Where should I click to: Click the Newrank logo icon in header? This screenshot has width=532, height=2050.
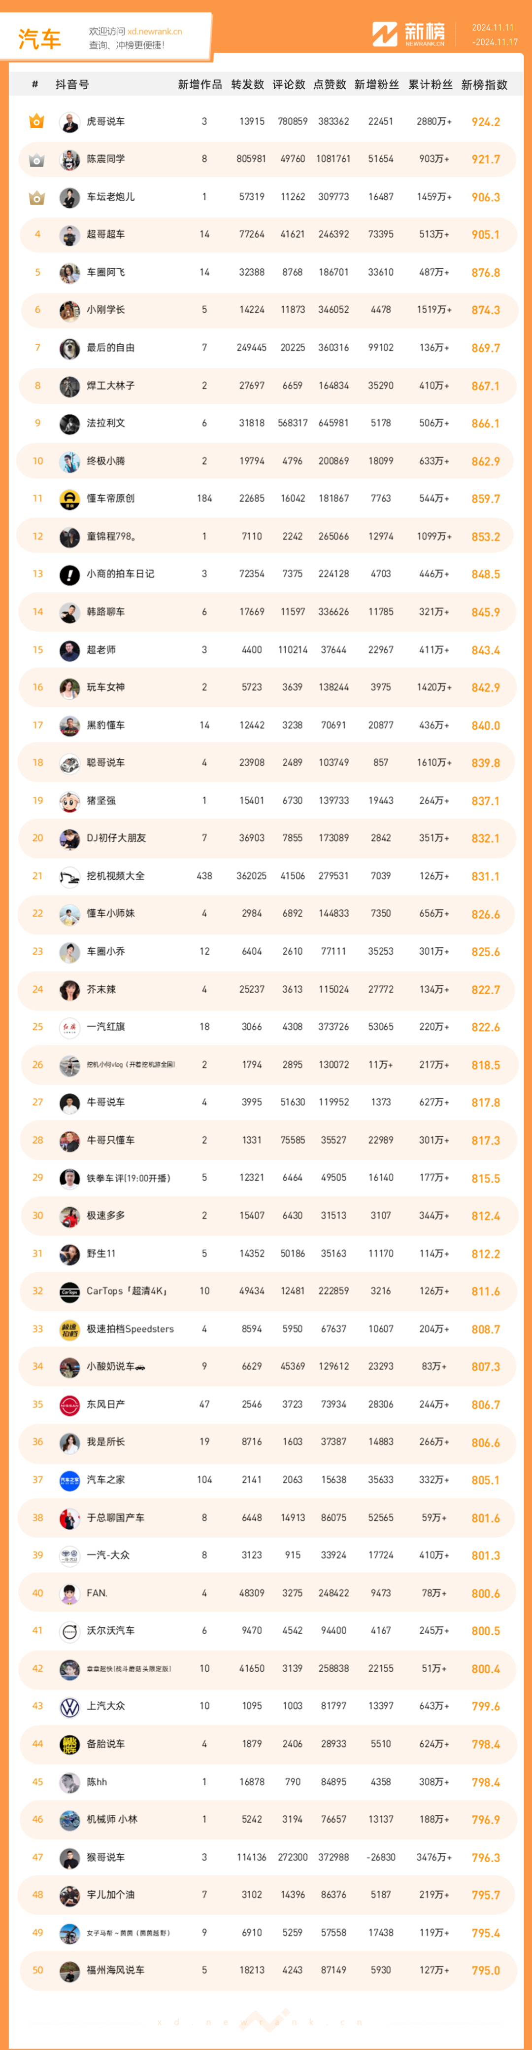(385, 34)
